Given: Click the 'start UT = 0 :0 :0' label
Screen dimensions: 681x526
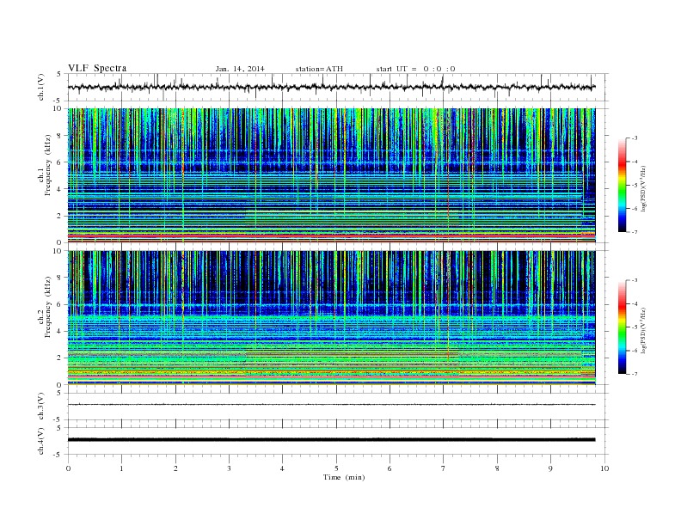Looking at the screenshot, I should [415, 69].
